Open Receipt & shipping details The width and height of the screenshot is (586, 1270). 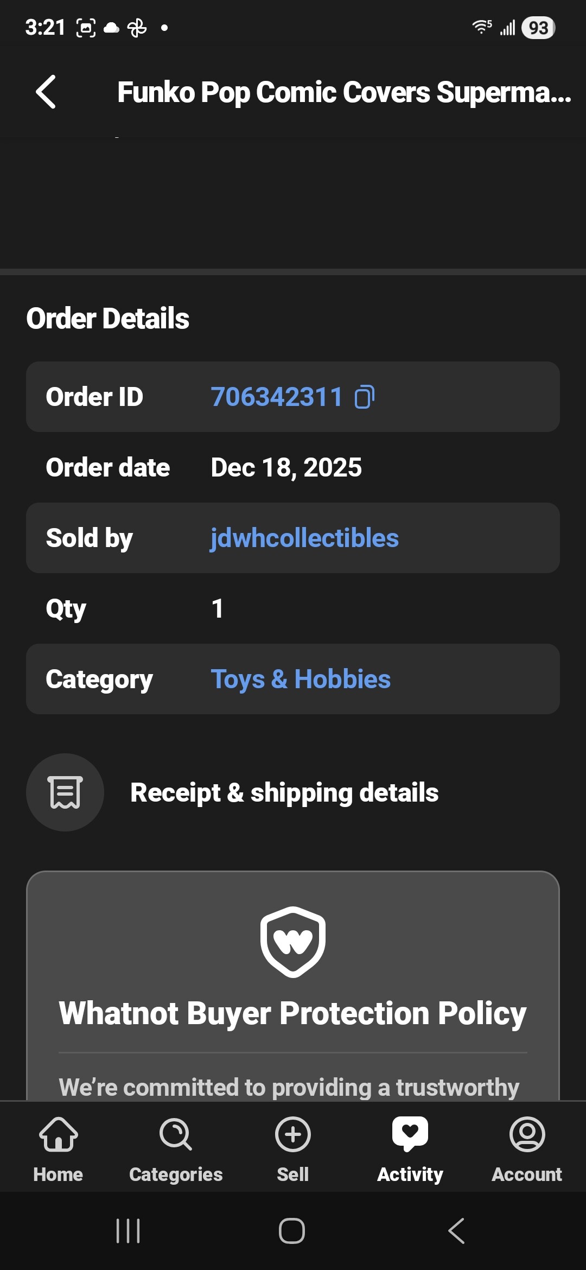284,792
